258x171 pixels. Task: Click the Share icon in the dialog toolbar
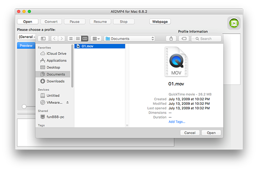[x=171, y=39]
